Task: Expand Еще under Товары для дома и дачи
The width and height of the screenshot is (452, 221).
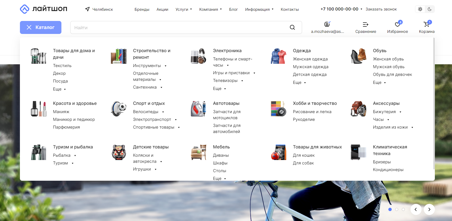Action: tap(59, 89)
